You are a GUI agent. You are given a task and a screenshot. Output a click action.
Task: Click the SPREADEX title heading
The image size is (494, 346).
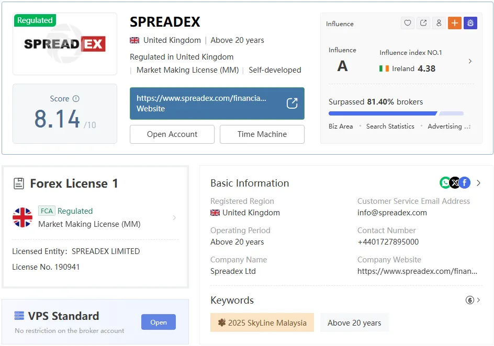click(x=165, y=22)
